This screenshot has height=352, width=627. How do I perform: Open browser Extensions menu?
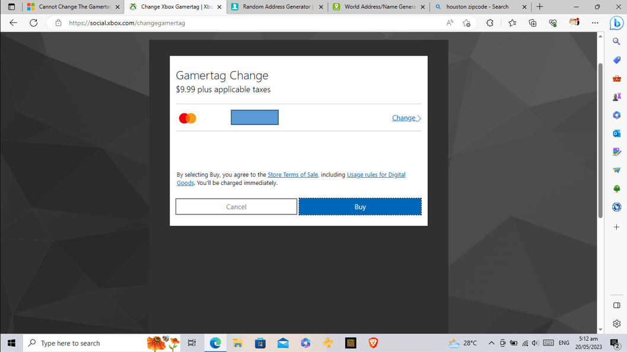tap(490, 23)
